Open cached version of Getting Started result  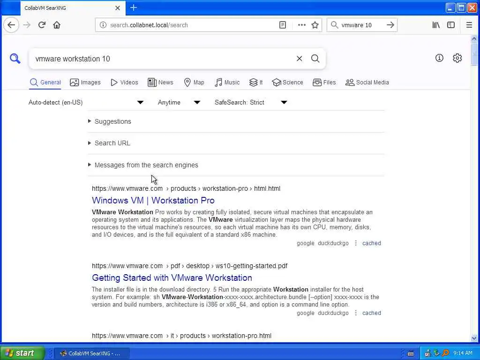(x=372, y=313)
